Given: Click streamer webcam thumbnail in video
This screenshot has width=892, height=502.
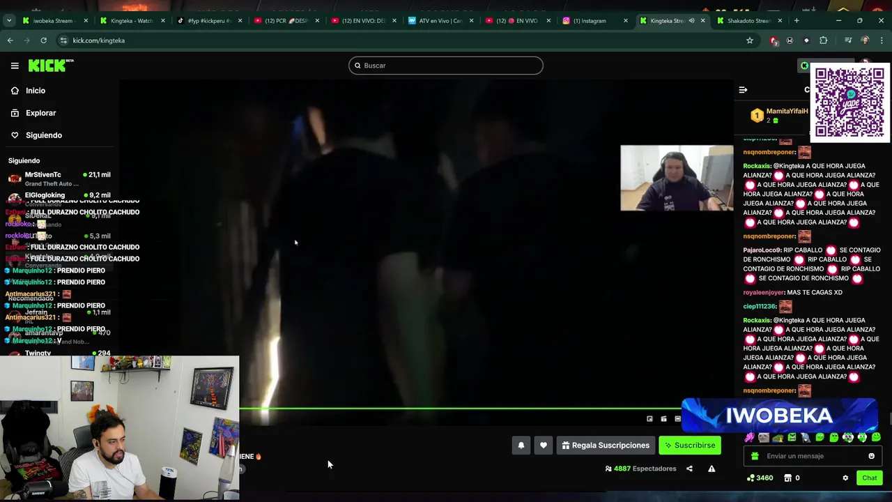Looking at the screenshot, I should [677, 178].
